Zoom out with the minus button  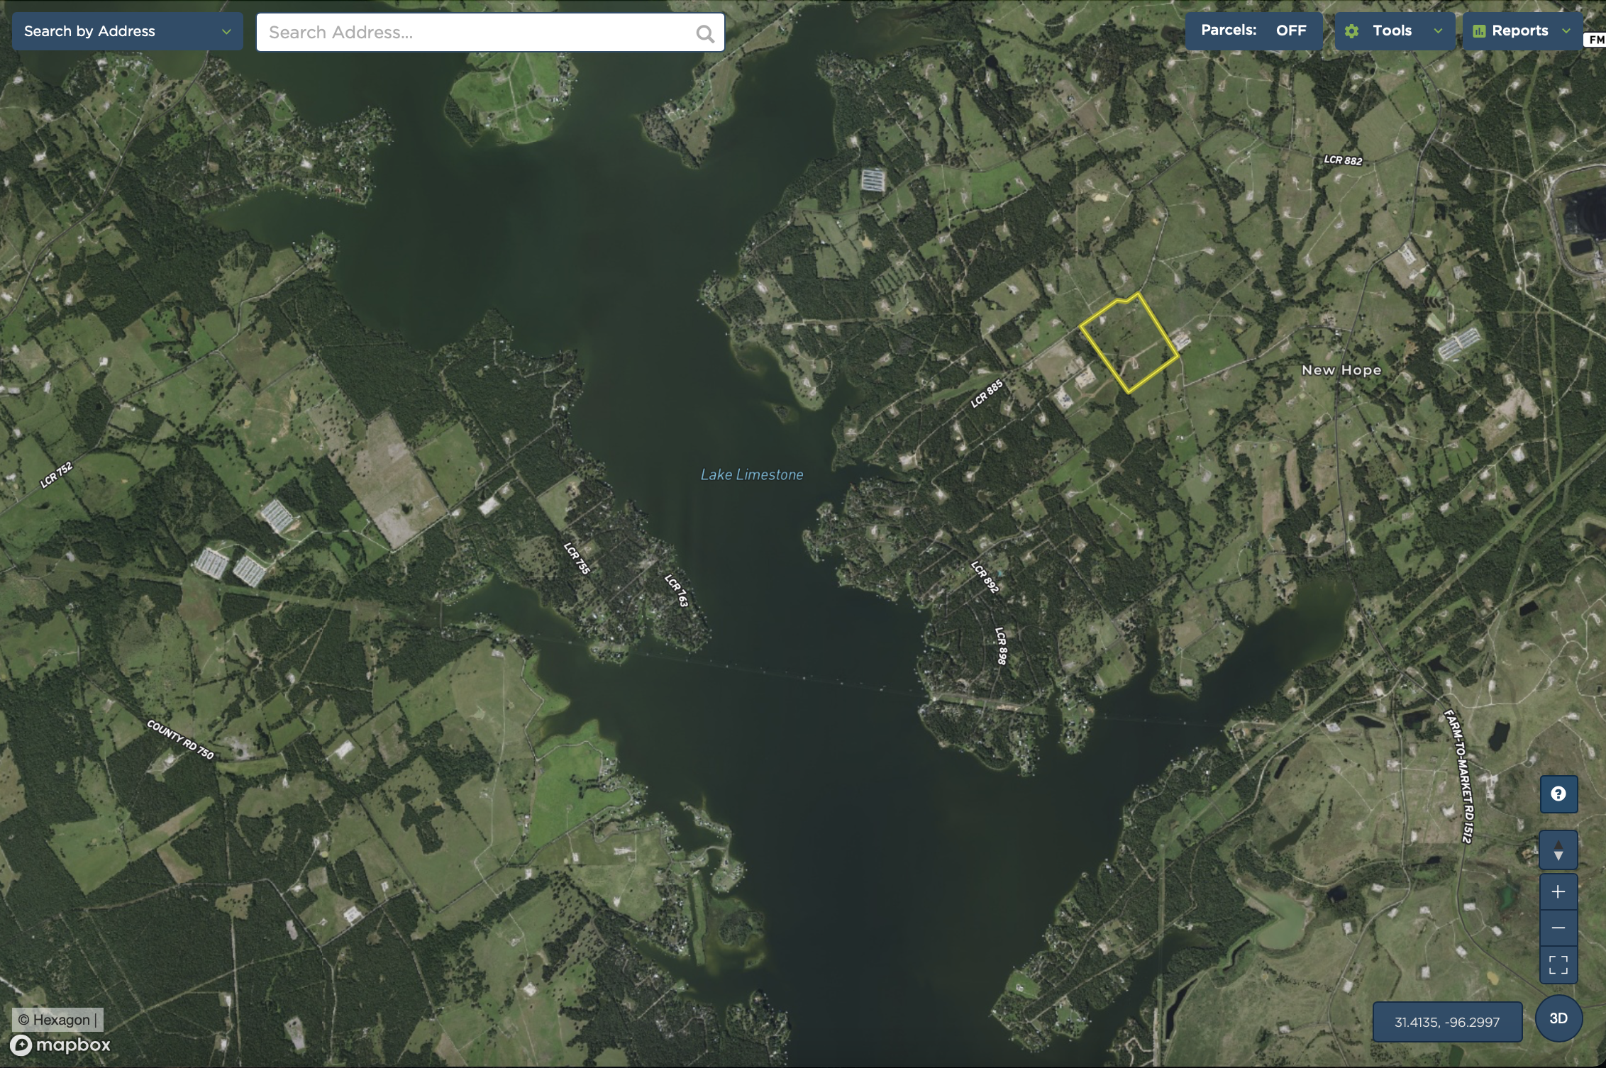[x=1558, y=928]
